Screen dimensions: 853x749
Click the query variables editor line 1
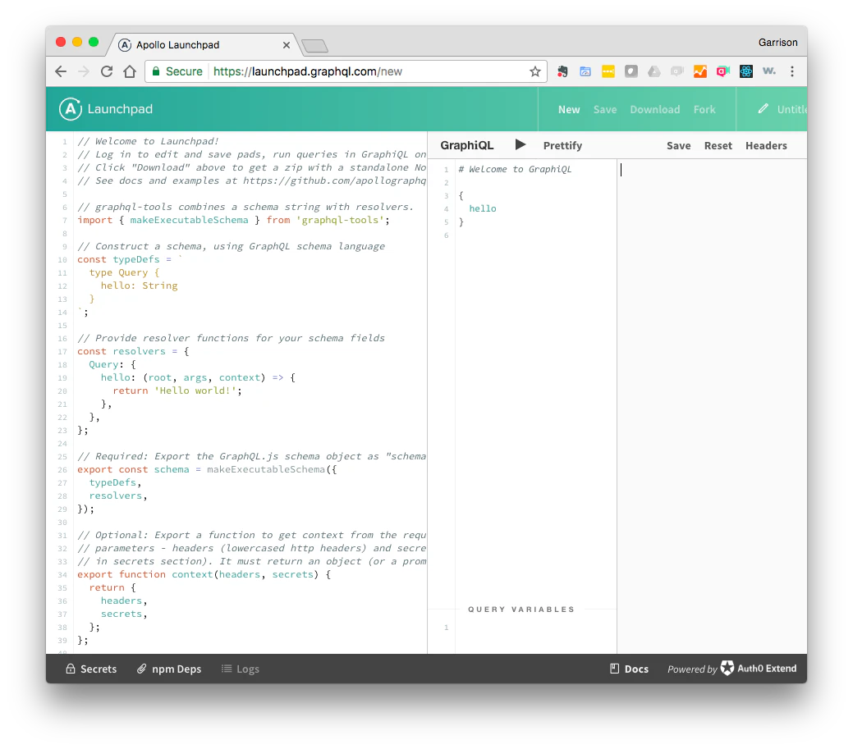coord(536,628)
